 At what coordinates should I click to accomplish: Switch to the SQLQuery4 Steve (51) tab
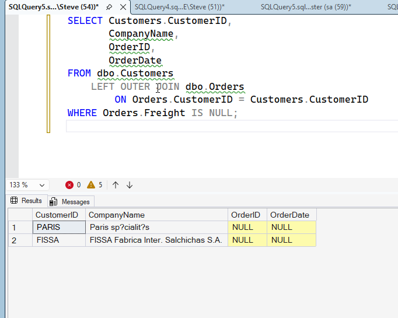tap(179, 6)
